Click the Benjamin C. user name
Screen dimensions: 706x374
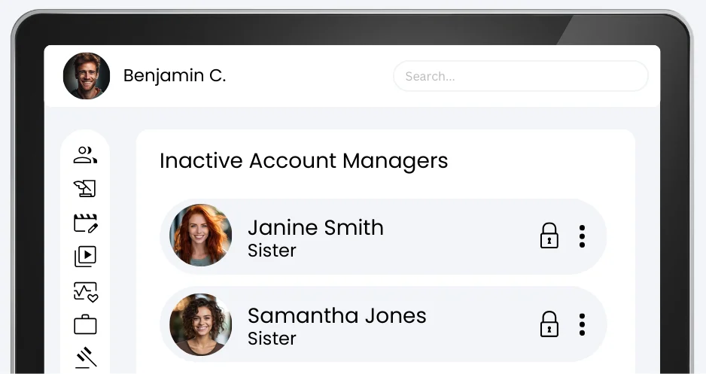[175, 76]
